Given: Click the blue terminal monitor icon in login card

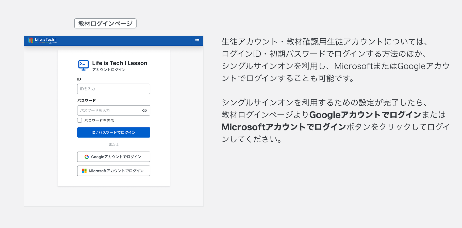Looking at the screenshot, I should 84,65.
